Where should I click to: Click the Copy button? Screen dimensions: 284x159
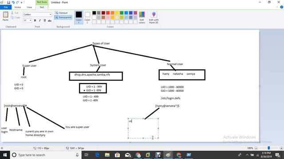point(16,18)
